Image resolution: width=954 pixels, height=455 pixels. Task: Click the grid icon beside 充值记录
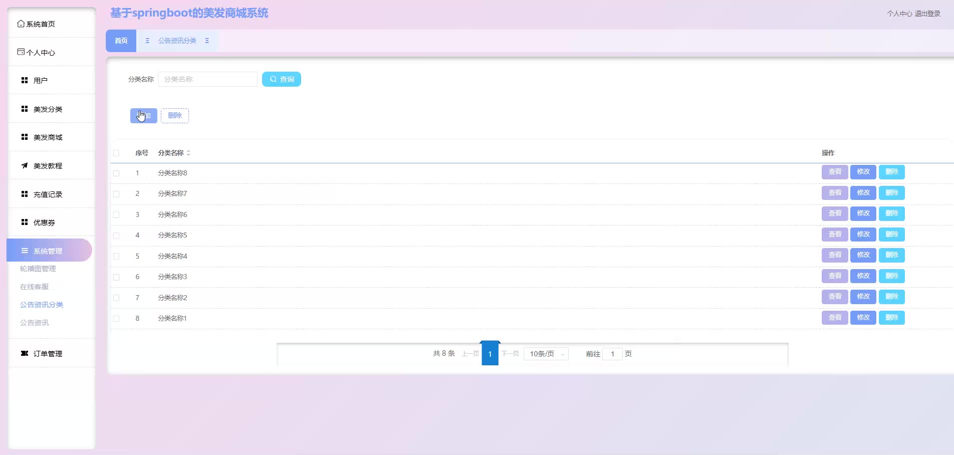[25, 194]
